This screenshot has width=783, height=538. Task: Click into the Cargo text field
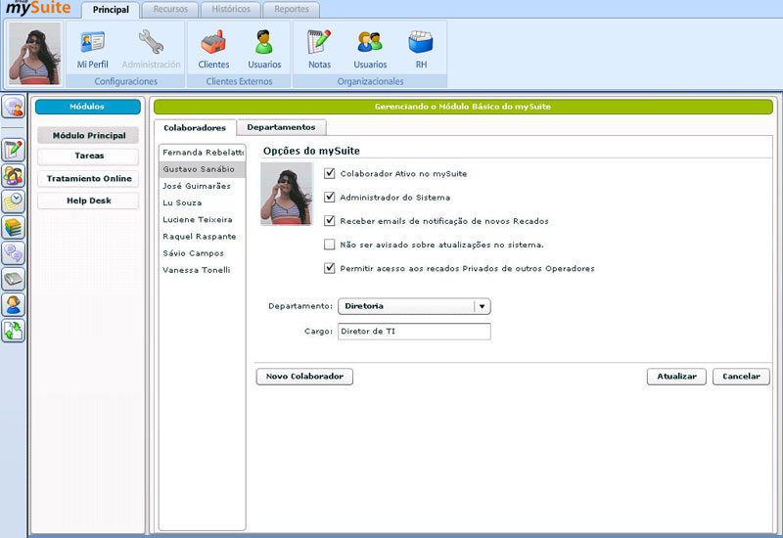click(413, 332)
